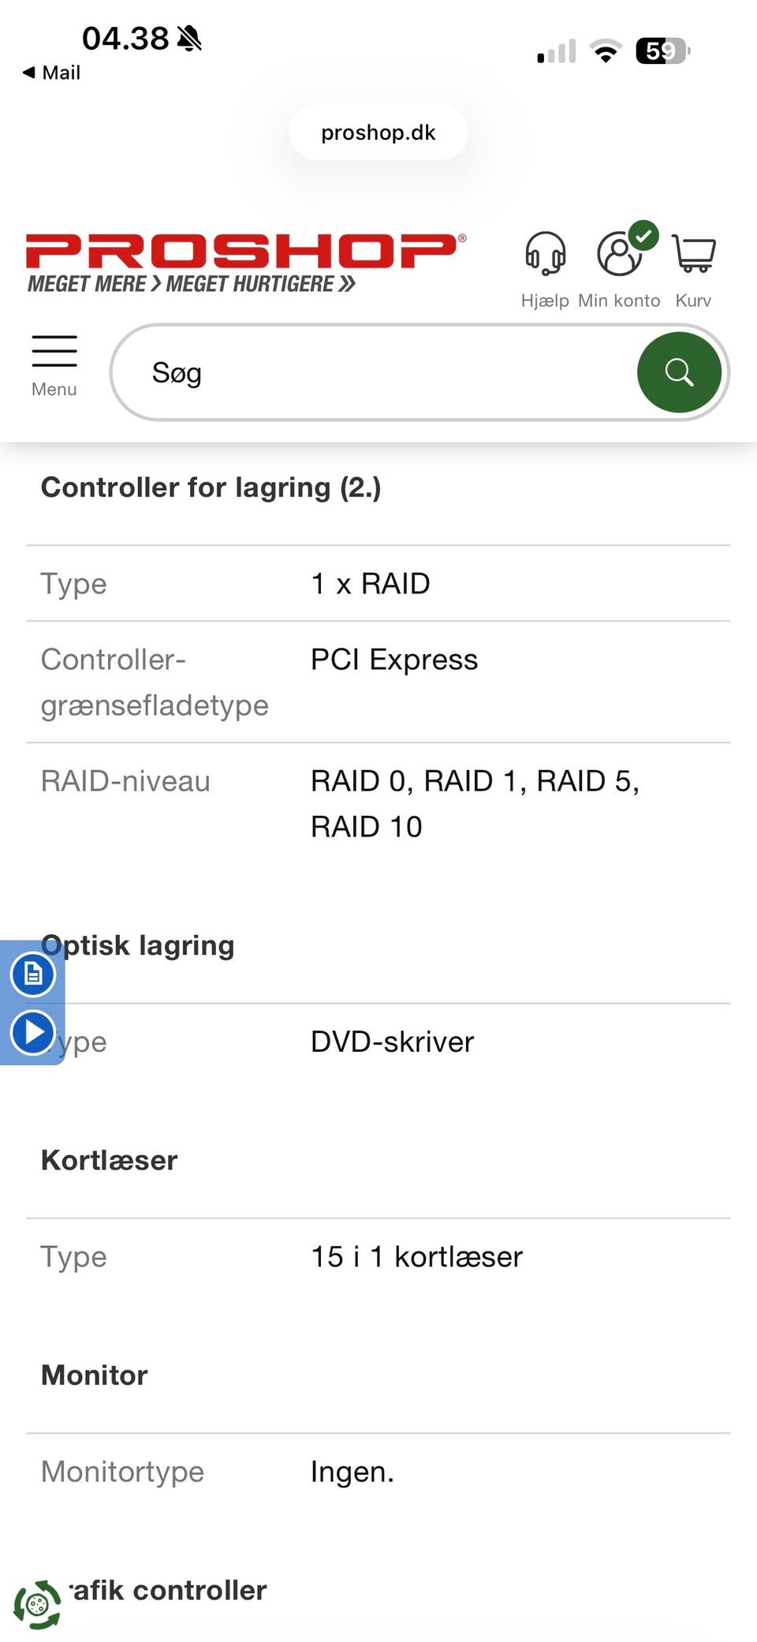Return to Mail via back link
This screenshot has width=757, height=1642.
click(x=52, y=73)
